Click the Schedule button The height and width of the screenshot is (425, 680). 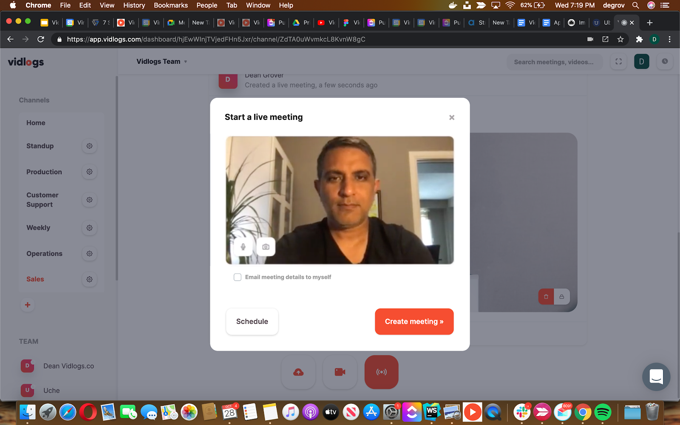[252, 322]
